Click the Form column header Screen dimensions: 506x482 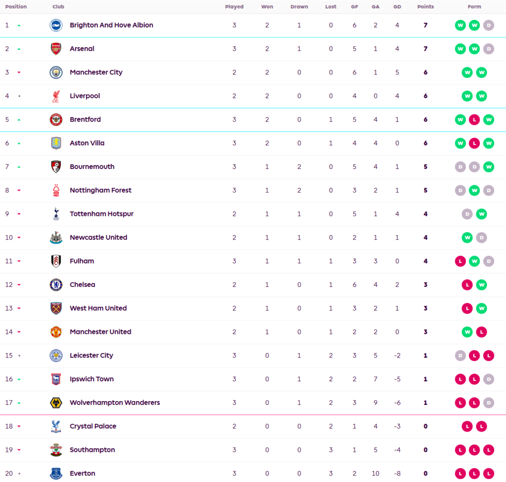point(474,6)
